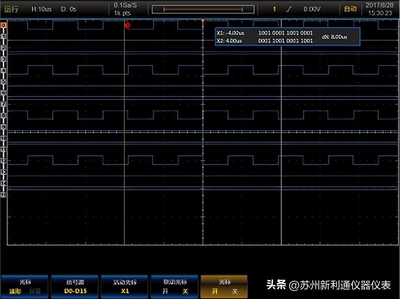Viewport: 400px width, 299px height.
Task: Click the rising edge trigger icon
Action: click(290, 9)
